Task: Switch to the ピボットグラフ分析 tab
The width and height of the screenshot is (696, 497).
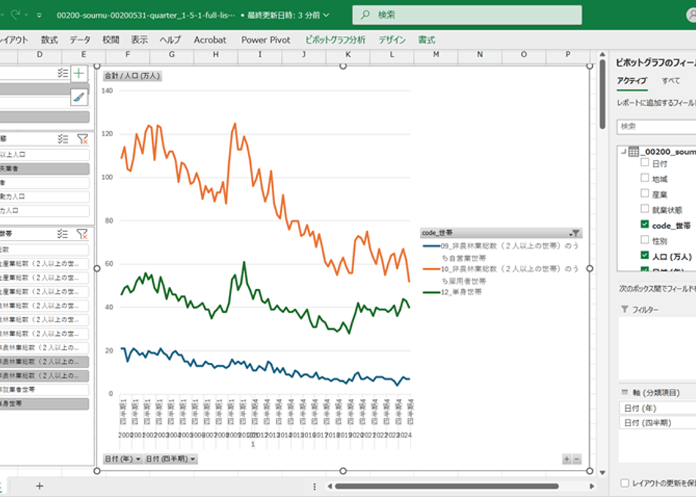Action: 335,40
